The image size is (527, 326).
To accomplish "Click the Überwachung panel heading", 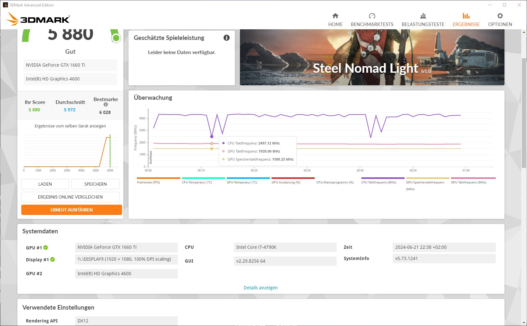I will (x=153, y=98).
